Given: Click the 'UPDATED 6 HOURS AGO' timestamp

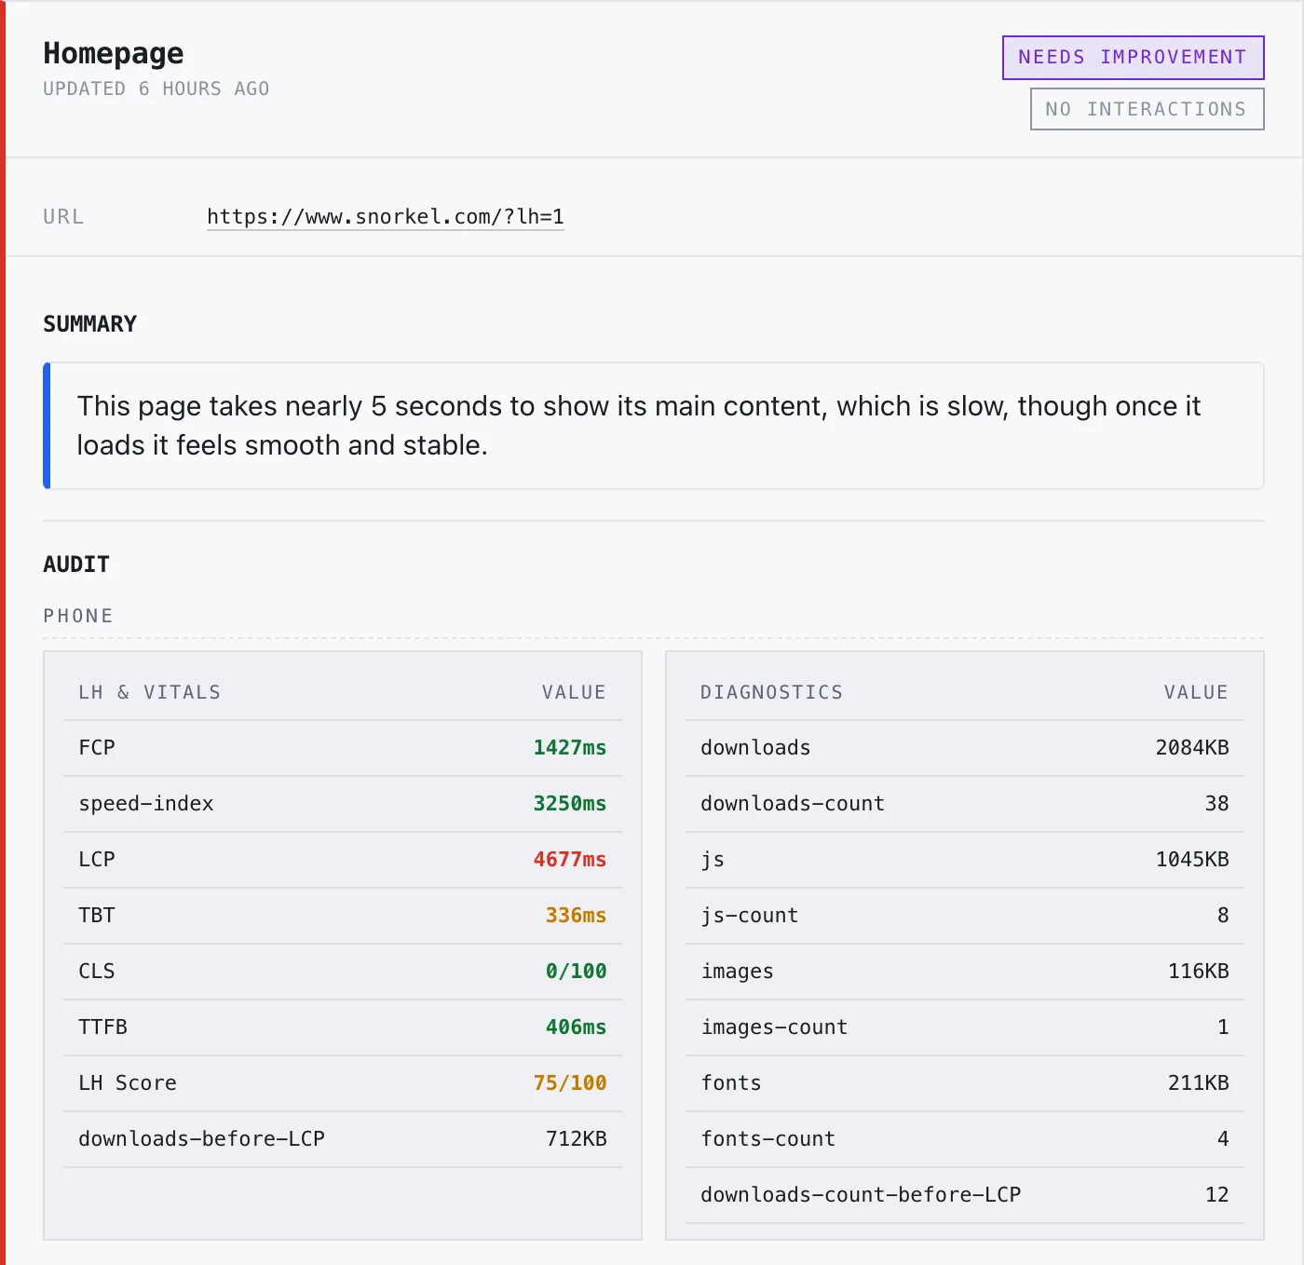Looking at the screenshot, I should coord(156,88).
